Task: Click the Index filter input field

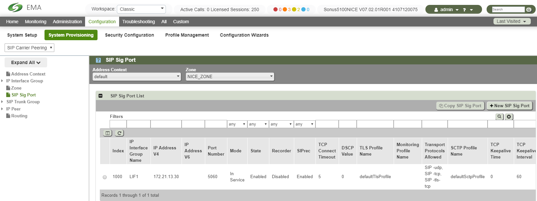Action: click(x=118, y=124)
